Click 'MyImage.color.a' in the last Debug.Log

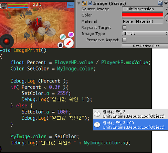(105, 143)
